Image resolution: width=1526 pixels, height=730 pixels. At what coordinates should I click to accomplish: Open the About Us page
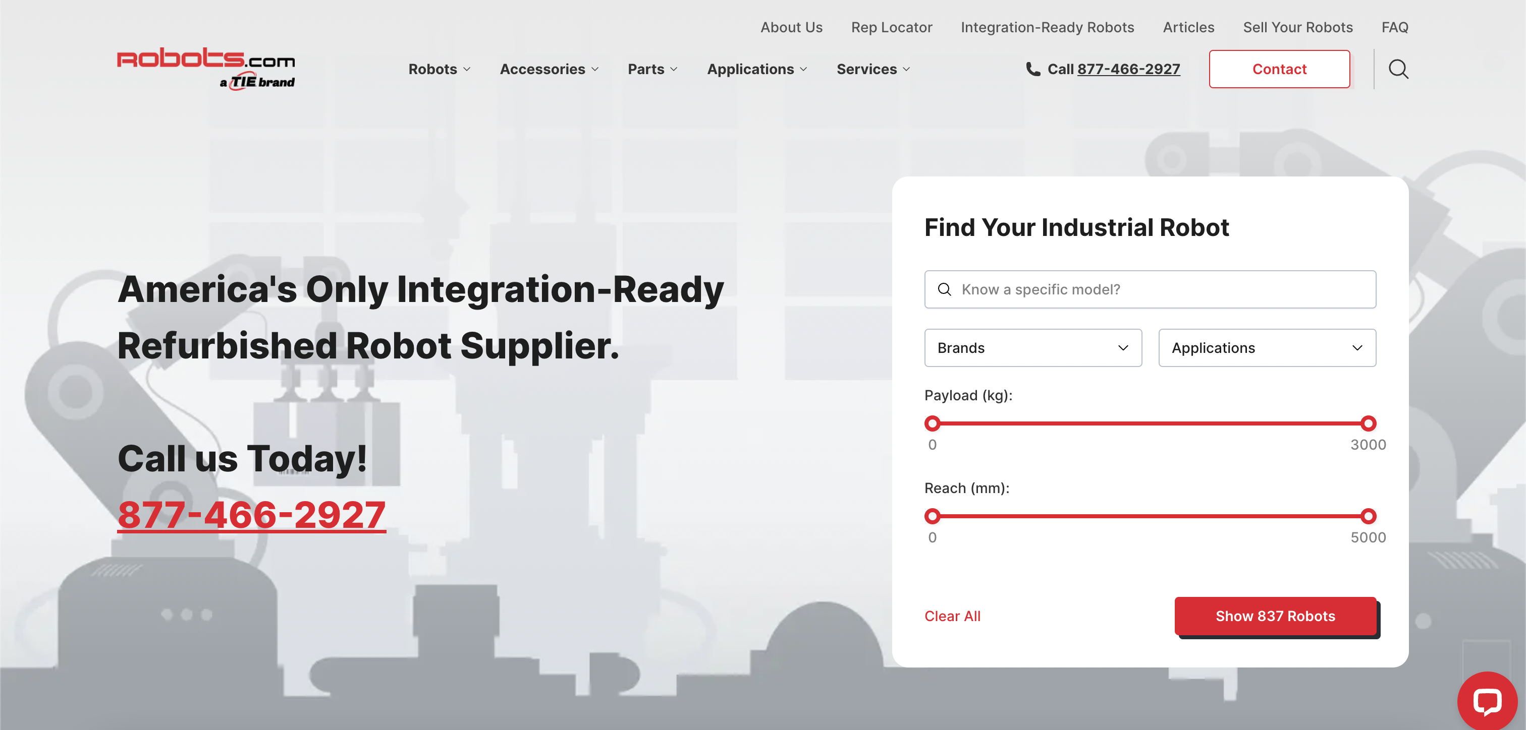pyautogui.click(x=791, y=27)
